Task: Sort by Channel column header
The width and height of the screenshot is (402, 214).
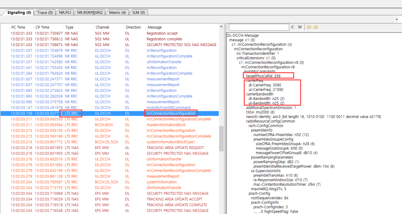Action: pyautogui.click(x=109, y=27)
